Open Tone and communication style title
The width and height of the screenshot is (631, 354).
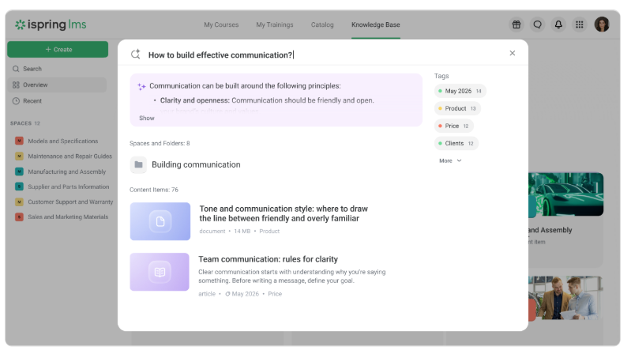tap(284, 213)
